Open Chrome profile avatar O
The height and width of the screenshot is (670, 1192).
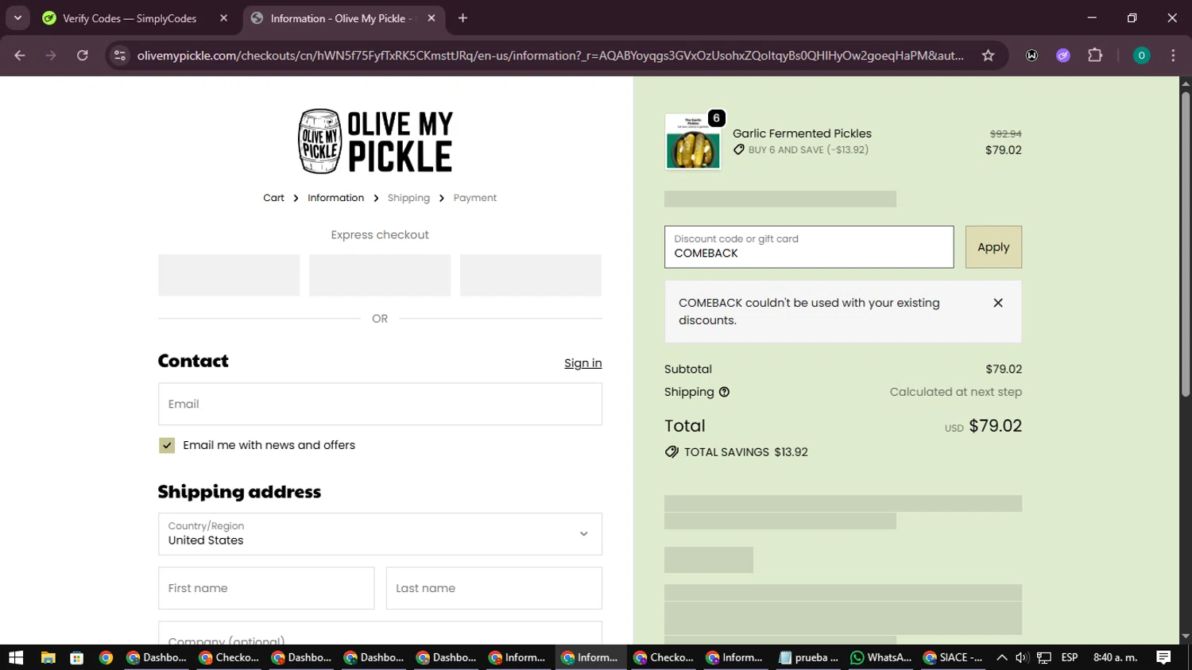[x=1141, y=56]
